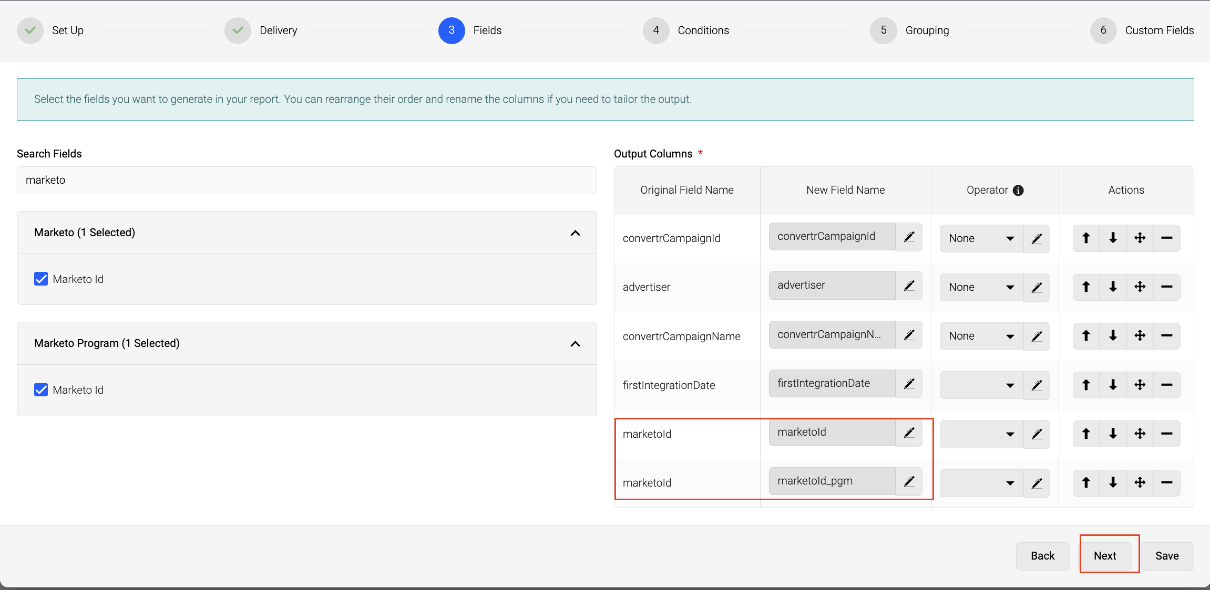Uncheck Marketo Id under Marketo Program group
Screen dimensions: 1210x590
(41, 389)
